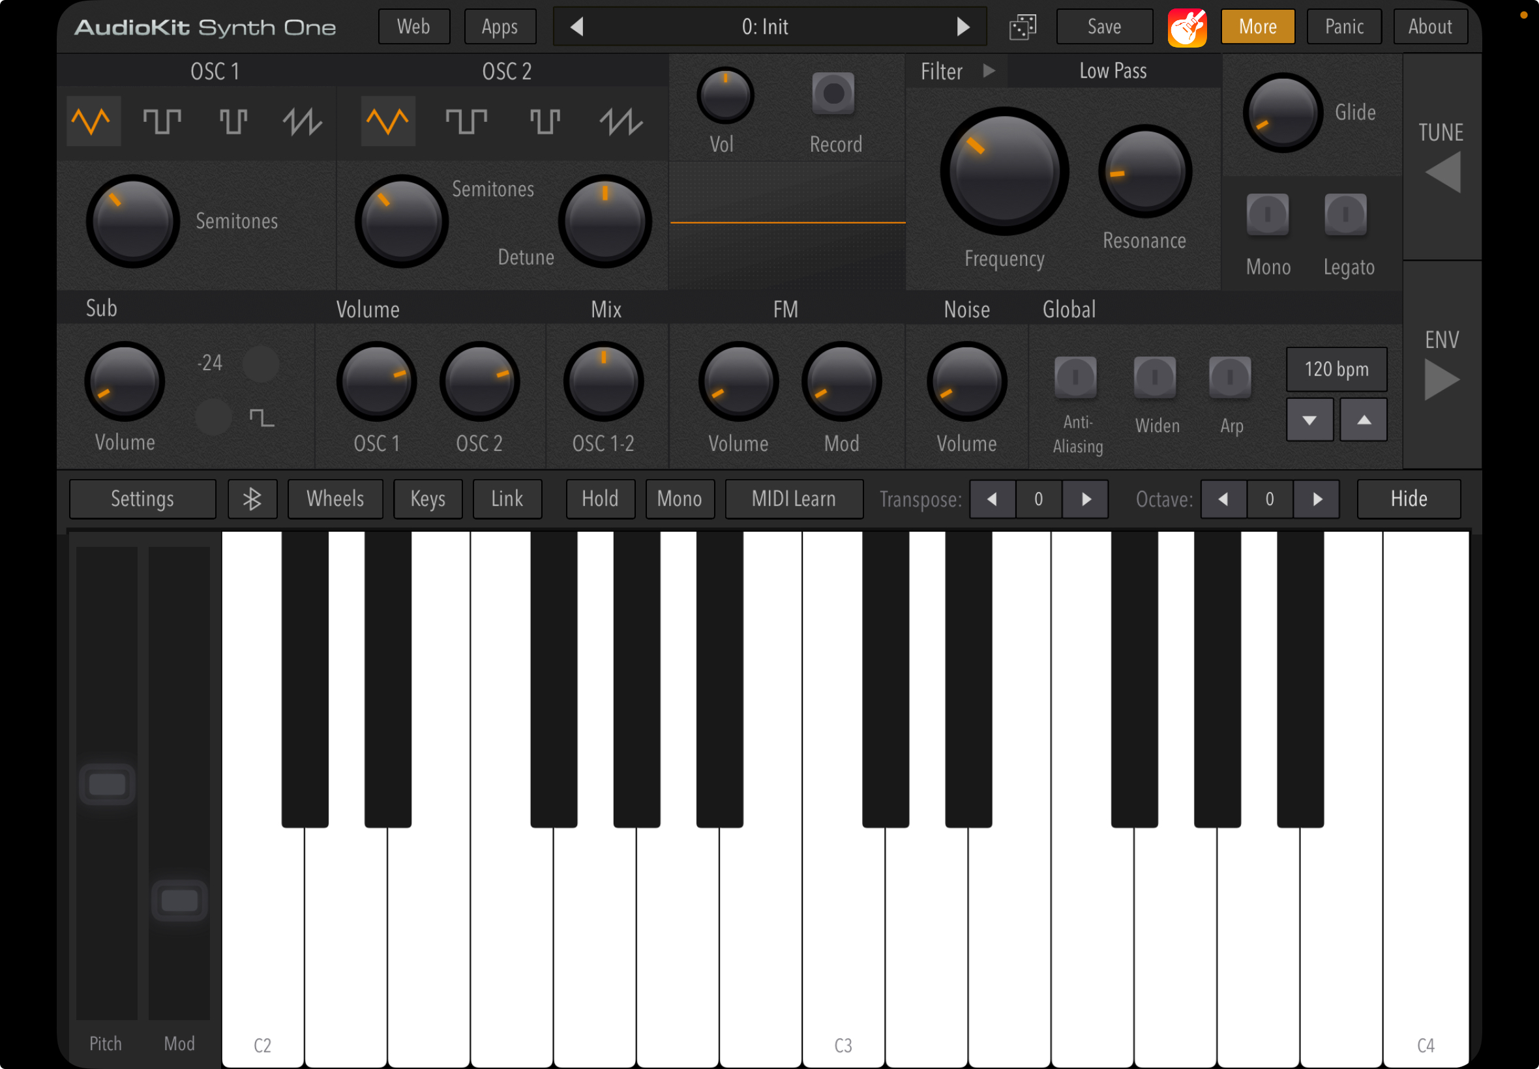The width and height of the screenshot is (1539, 1069).
Task: Go to previous preset arrow
Action: point(577,27)
